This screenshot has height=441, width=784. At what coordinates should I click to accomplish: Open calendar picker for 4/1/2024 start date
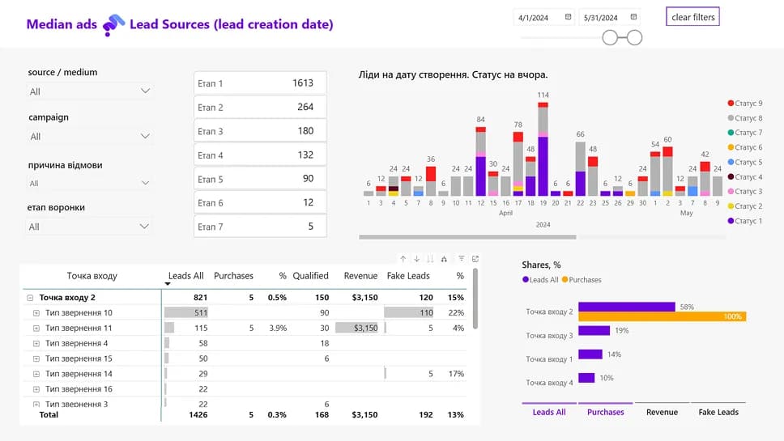coord(568,17)
